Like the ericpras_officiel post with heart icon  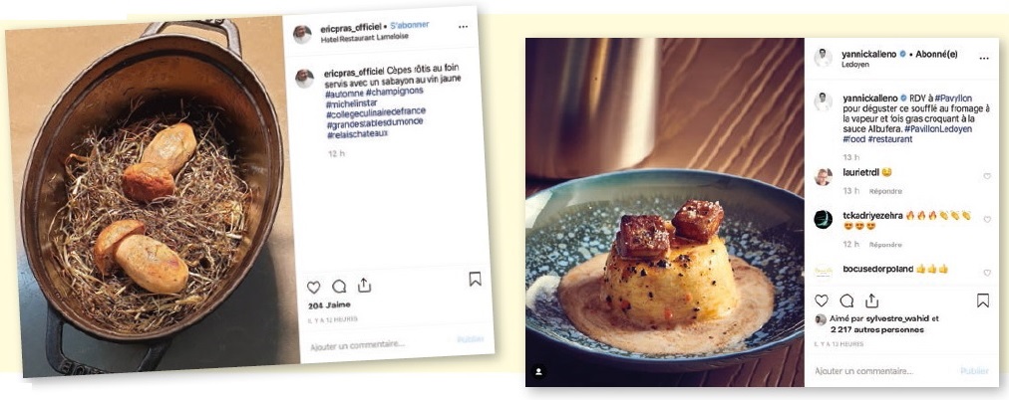313,287
